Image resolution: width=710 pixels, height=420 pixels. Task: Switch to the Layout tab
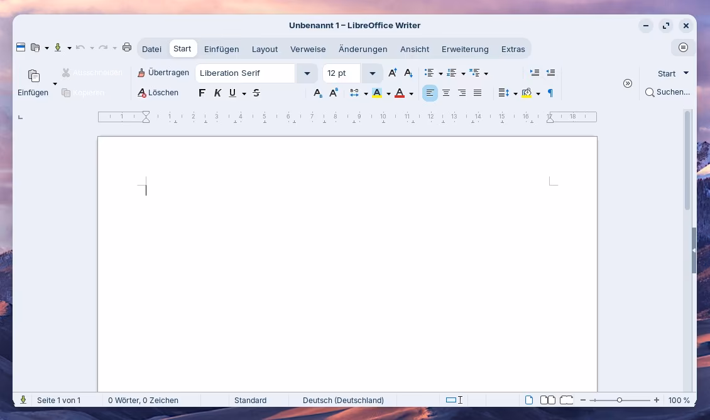click(265, 49)
